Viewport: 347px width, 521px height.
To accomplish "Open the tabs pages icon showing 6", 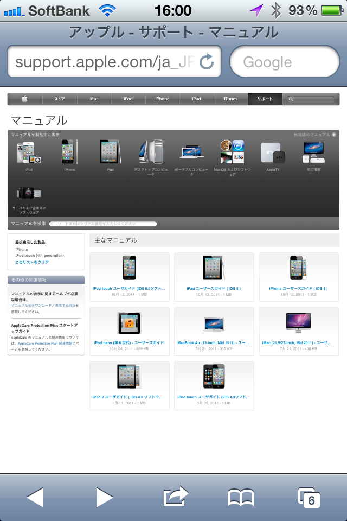I will 309,498.
